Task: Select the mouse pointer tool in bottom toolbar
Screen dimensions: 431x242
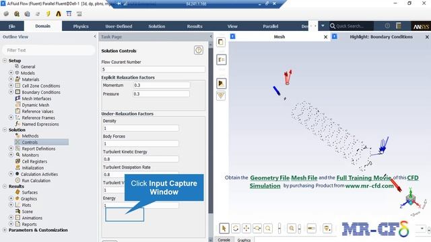Action: 224,229
